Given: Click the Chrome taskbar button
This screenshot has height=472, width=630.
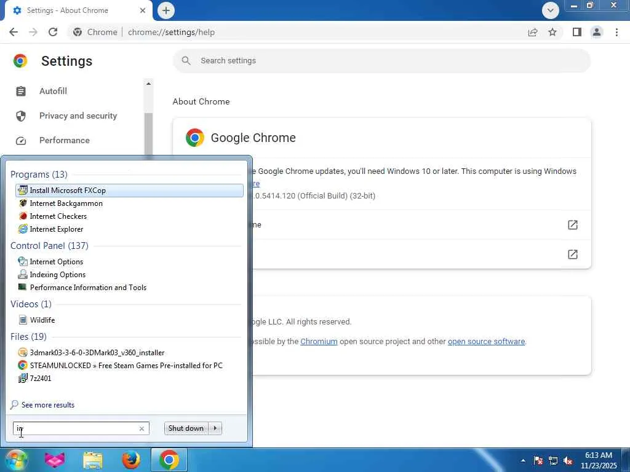Looking at the screenshot, I should [169, 460].
